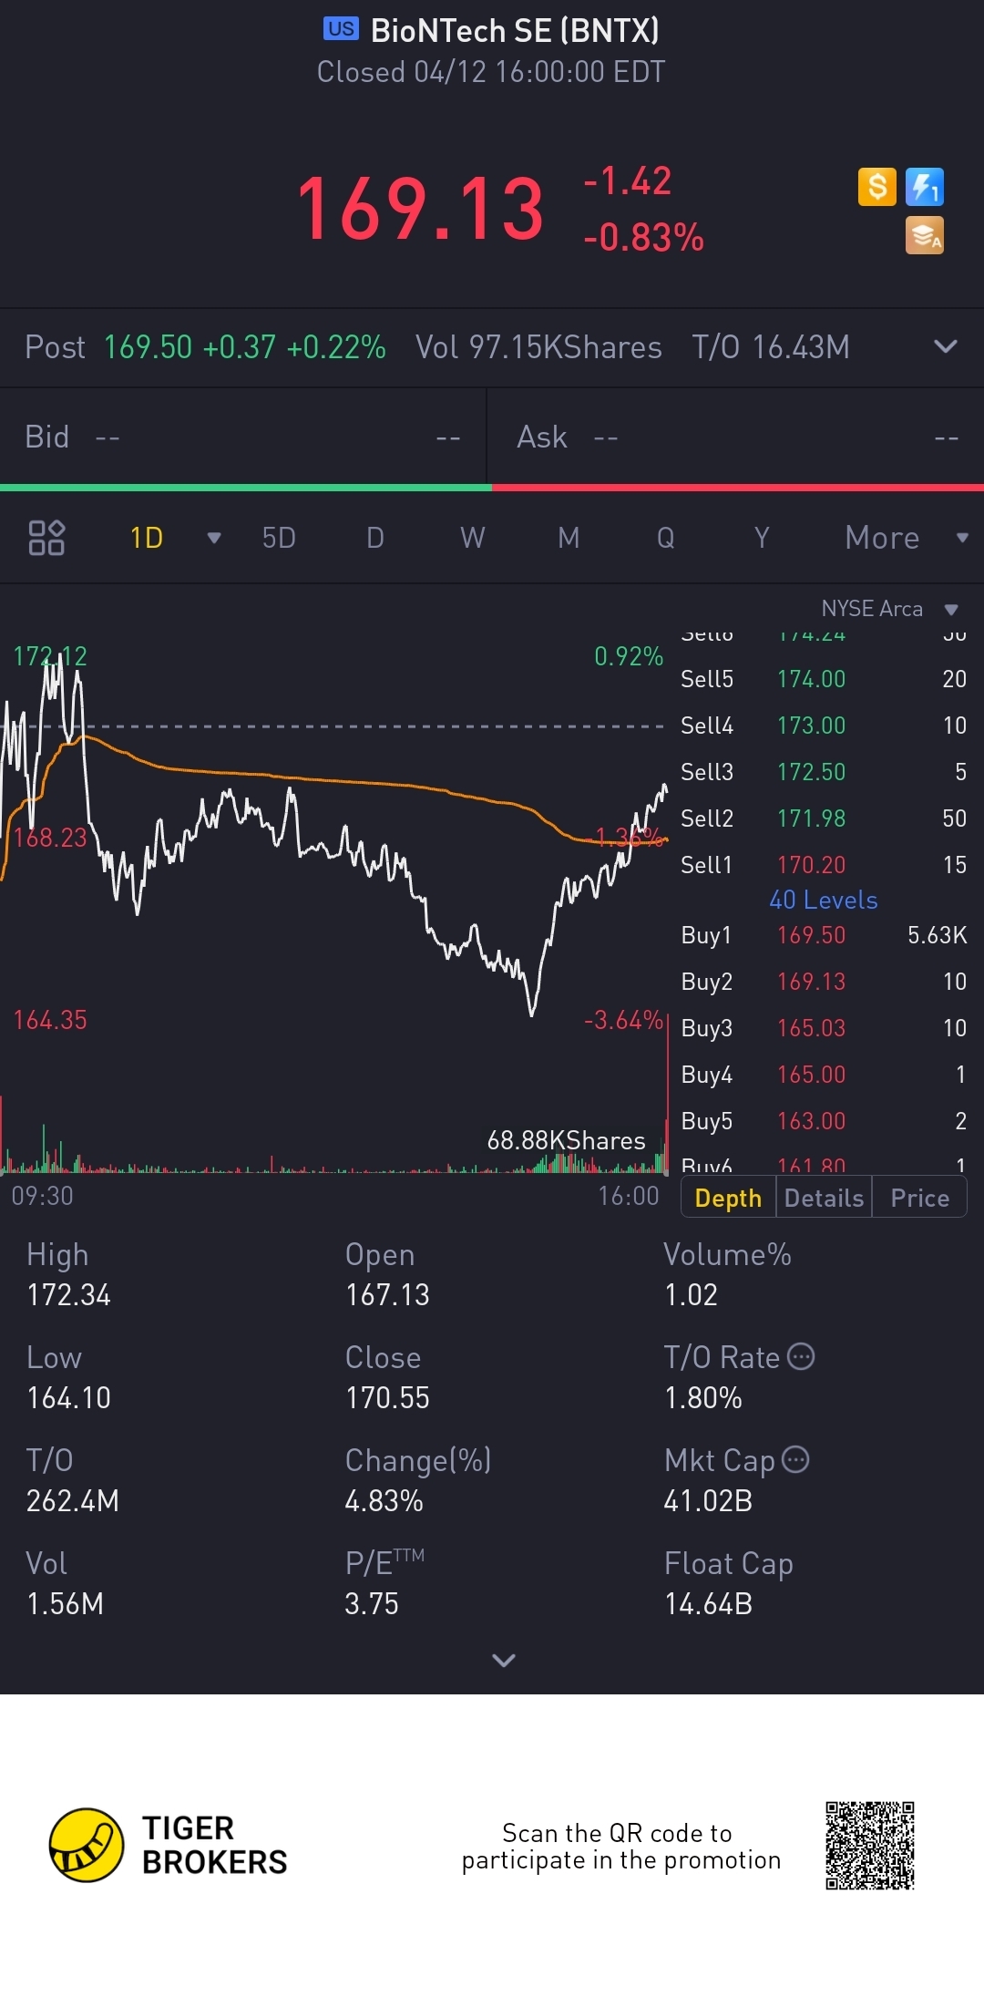
Task: Select the Depth tab
Action: pos(728,1198)
